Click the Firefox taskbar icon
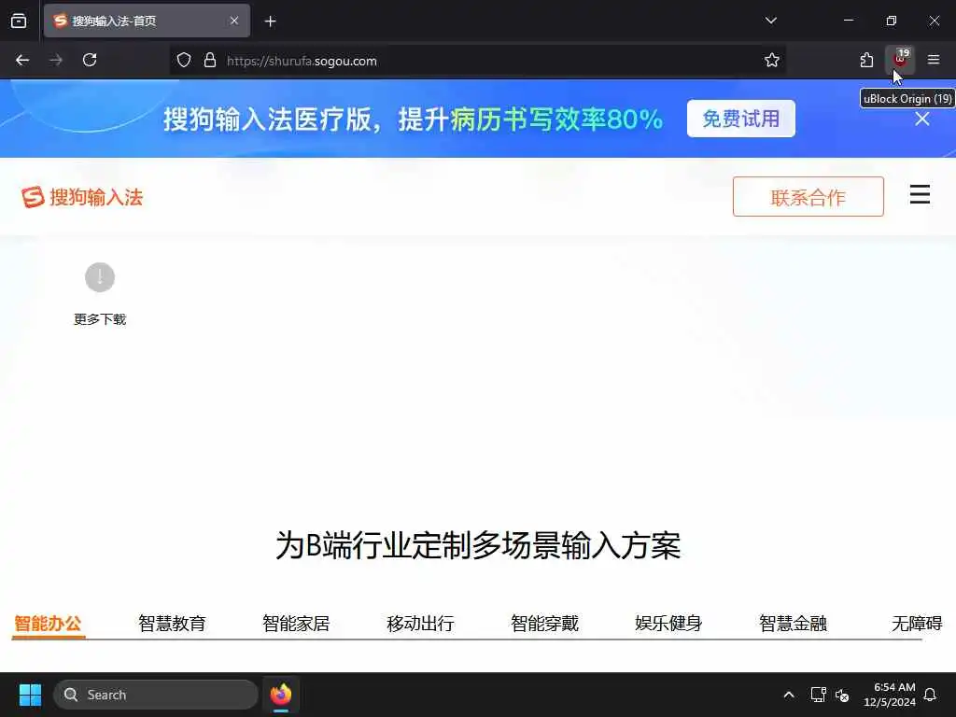The width and height of the screenshot is (956, 717). point(280,695)
